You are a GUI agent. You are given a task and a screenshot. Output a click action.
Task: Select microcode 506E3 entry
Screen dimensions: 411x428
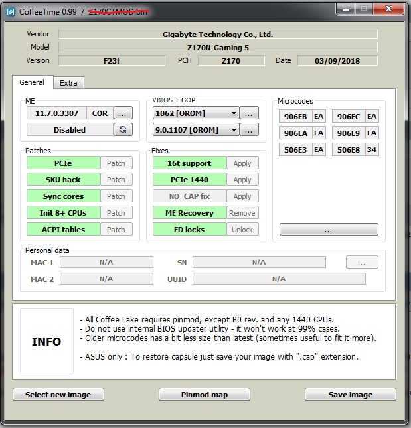(x=295, y=149)
